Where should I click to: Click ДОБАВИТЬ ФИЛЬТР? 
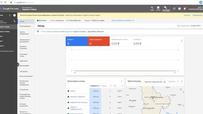pos(95,32)
